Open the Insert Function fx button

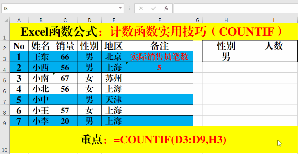(x=166, y=8)
